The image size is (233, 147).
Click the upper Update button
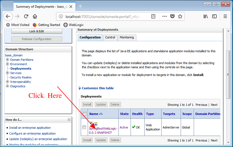tap(101, 104)
